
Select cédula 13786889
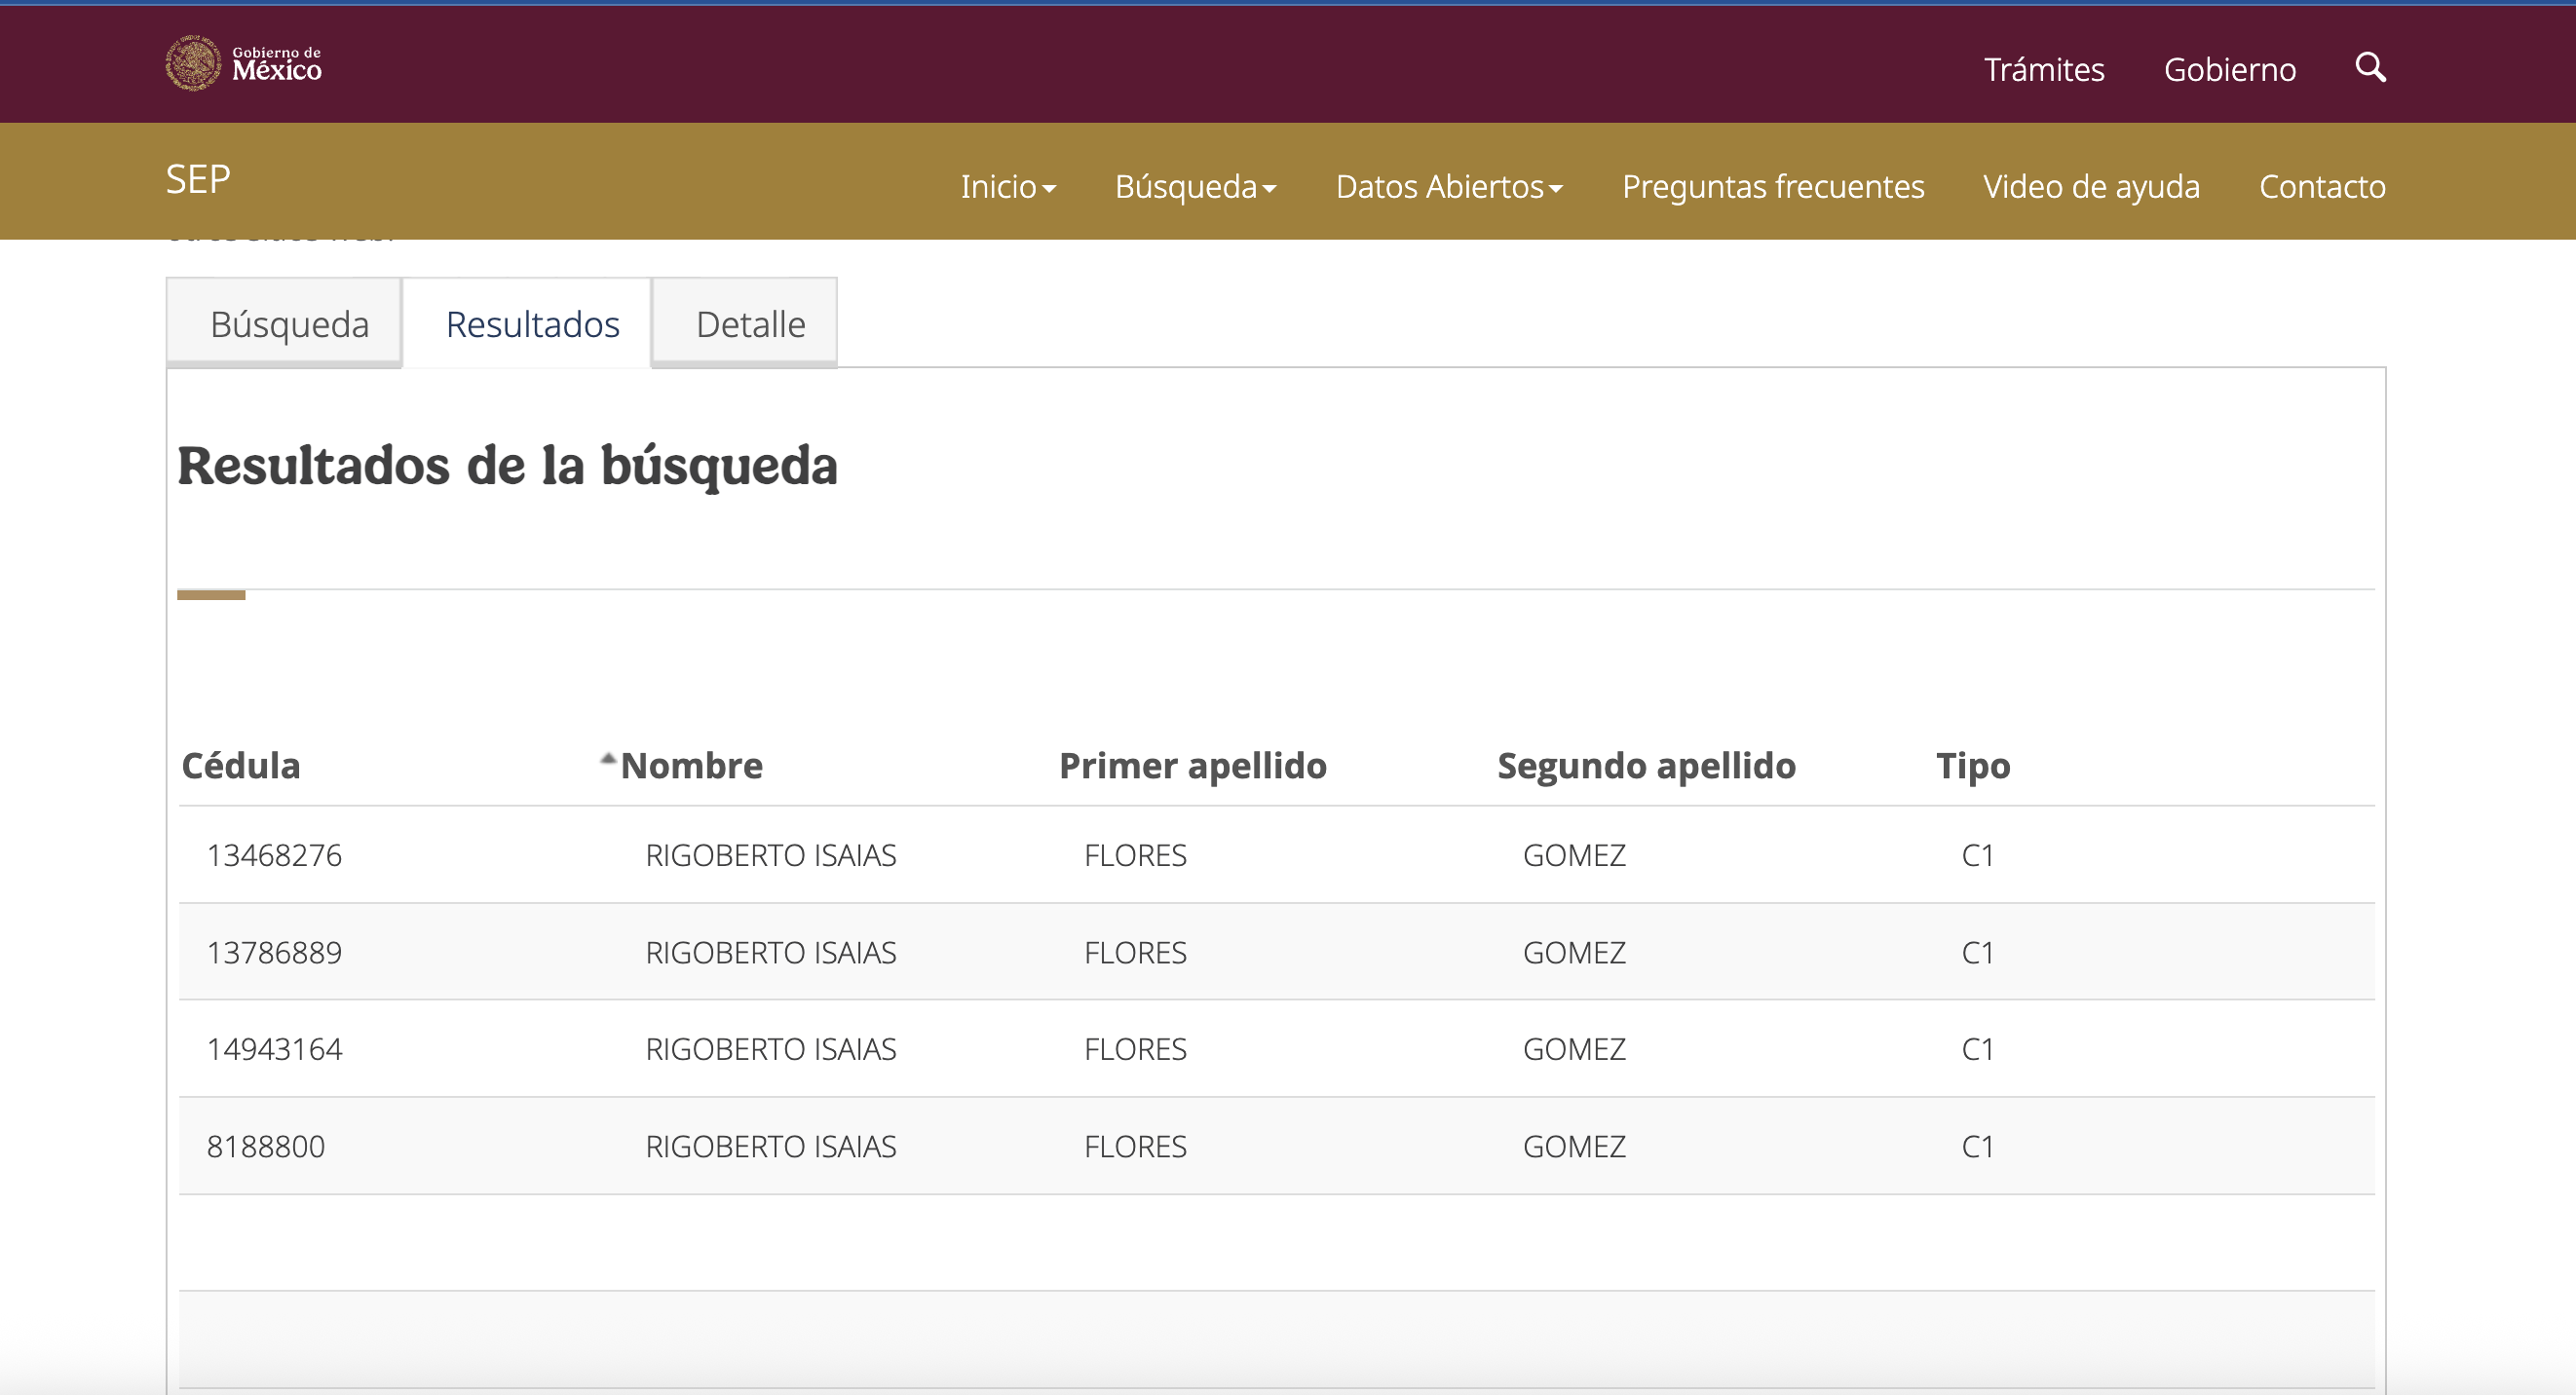click(x=274, y=952)
